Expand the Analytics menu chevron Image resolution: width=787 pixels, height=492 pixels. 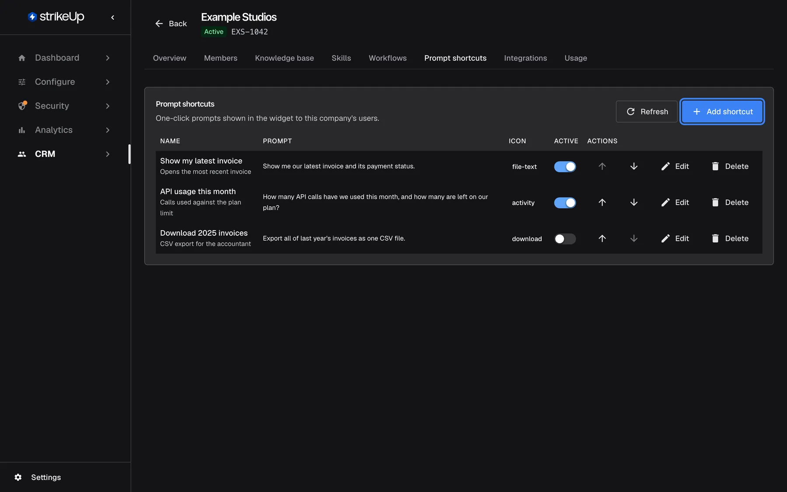coord(108,130)
